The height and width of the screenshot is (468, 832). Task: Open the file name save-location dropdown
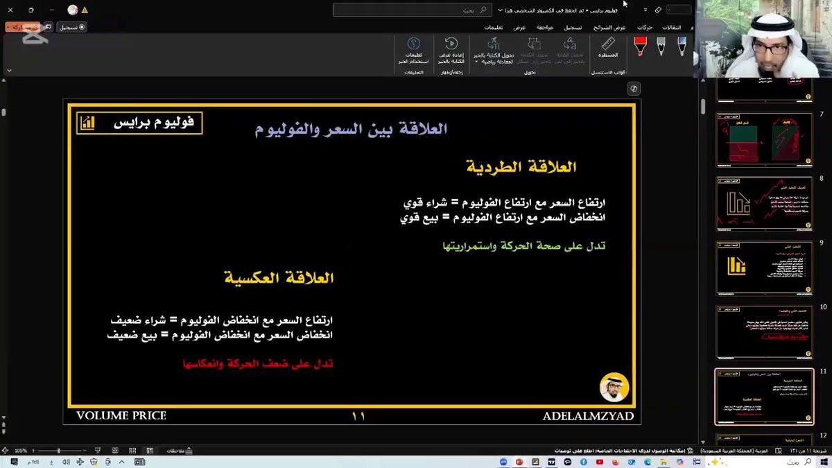(500, 10)
